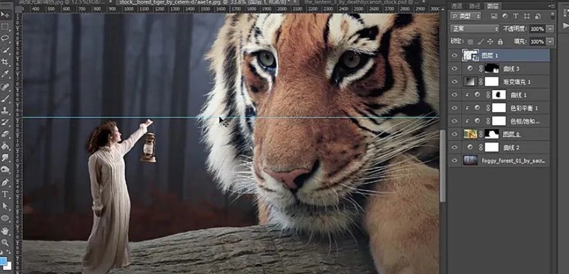Expand the 不透明度 opacity dropdown arrow
Viewport: 569px width, 274px height.
pos(551,29)
